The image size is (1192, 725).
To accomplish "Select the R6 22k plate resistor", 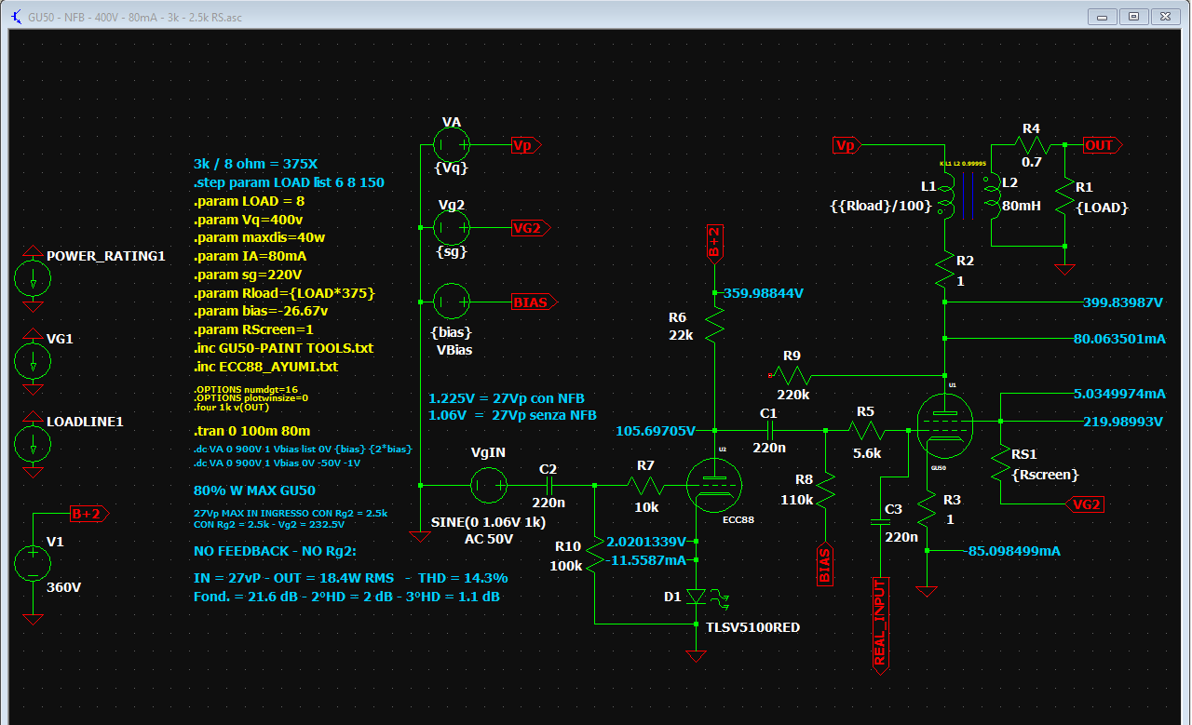I will pos(714,325).
